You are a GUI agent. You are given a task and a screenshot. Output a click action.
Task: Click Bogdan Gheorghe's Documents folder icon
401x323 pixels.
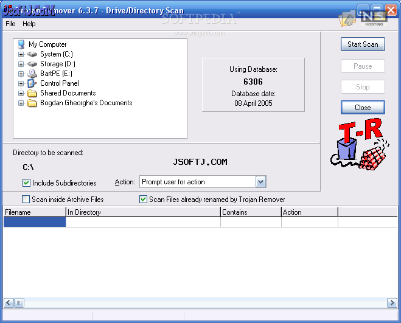tap(32, 103)
